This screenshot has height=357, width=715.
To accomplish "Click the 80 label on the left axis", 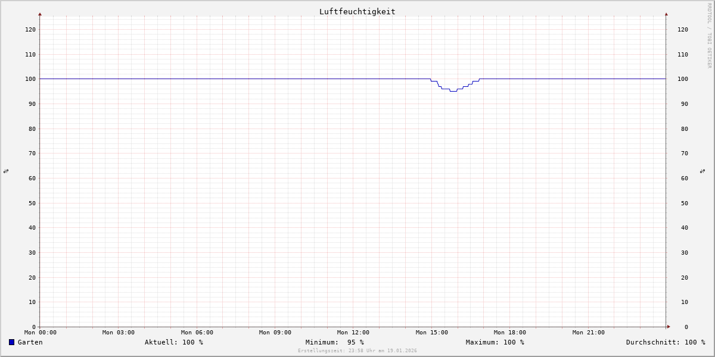I will pos(32,129).
